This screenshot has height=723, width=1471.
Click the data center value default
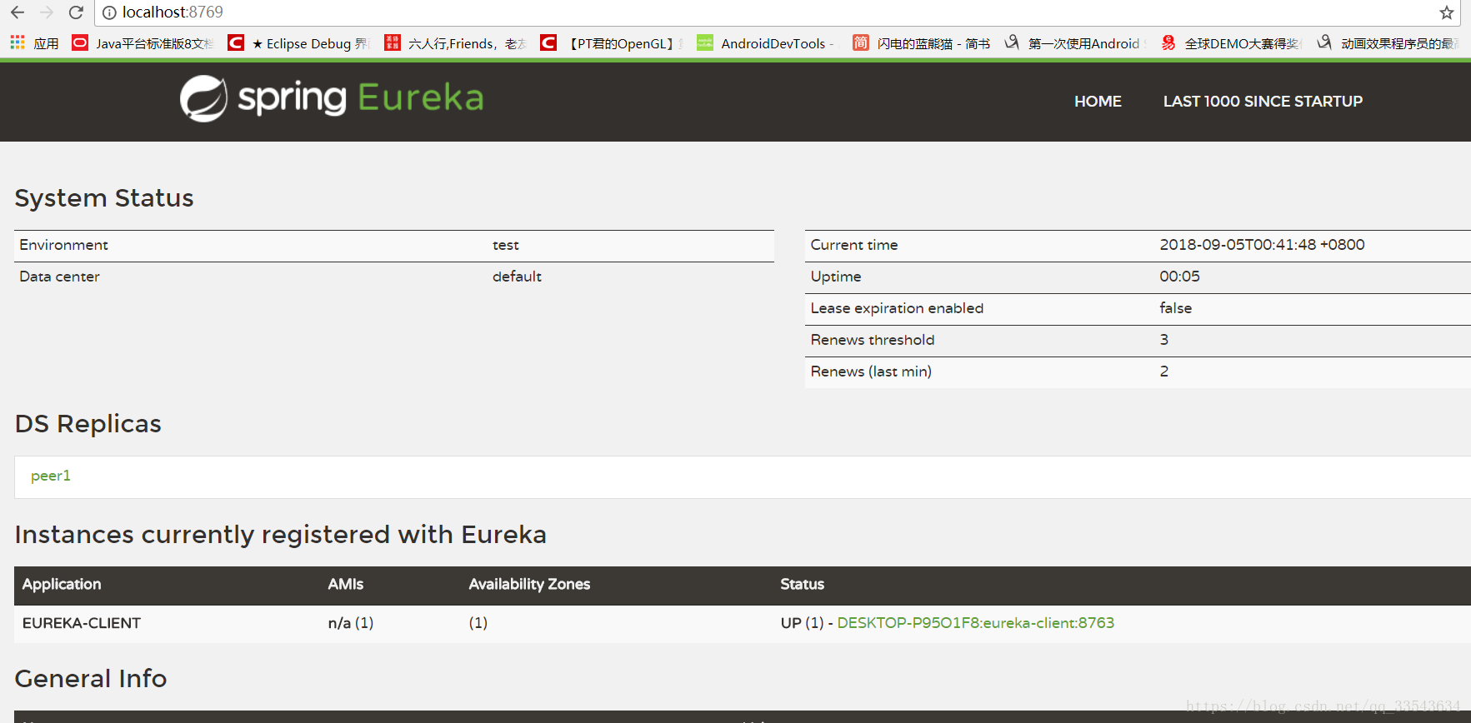coord(517,277)
